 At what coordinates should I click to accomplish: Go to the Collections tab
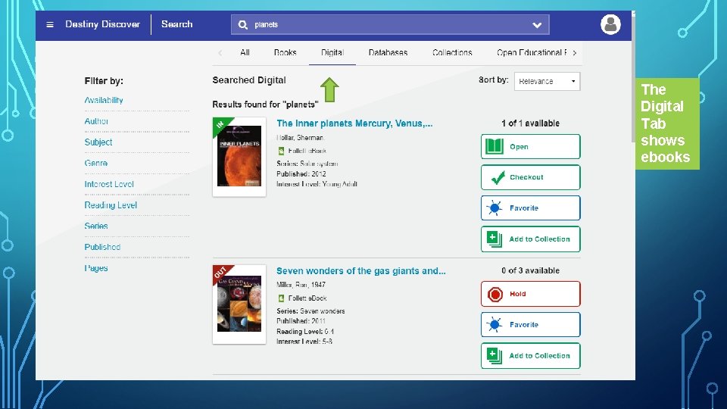[452, 53]
